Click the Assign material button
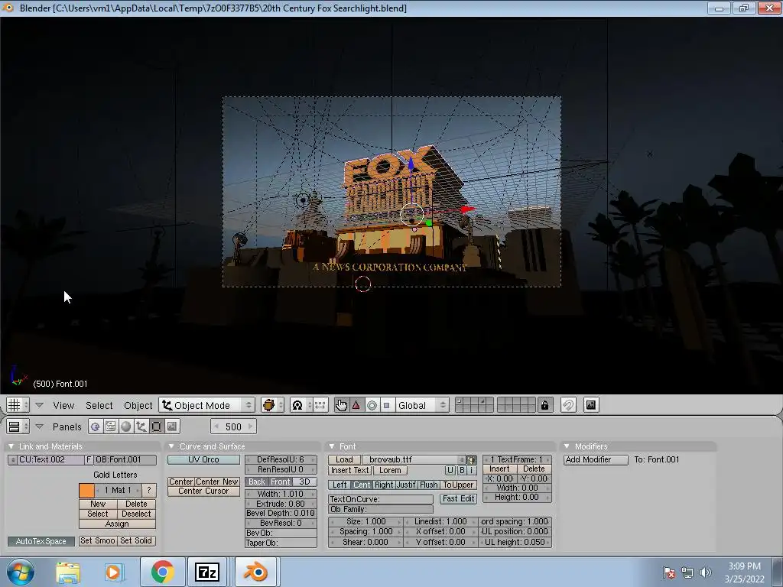Screen dimensions: 783x587 [x=117, y=524]
